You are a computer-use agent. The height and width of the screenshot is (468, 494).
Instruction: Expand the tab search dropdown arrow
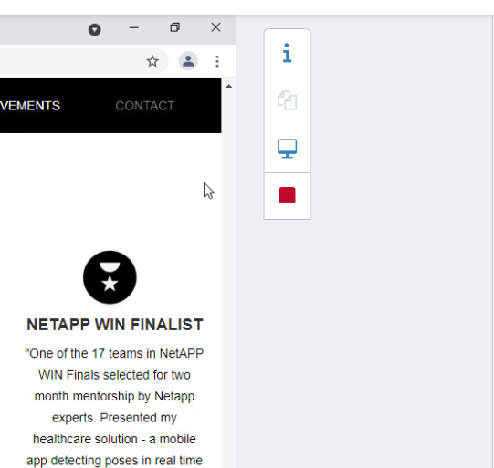tap(95, 30)
